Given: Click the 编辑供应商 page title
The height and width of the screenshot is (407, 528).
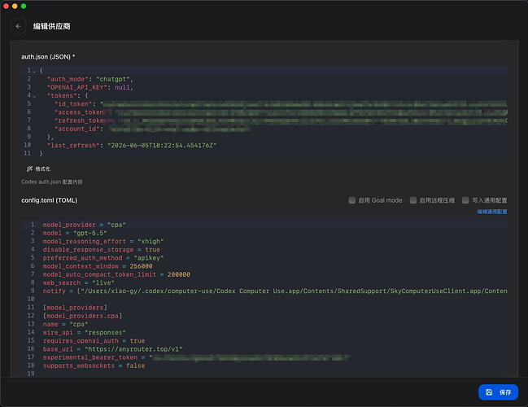Looking at the screenshot, I should (x=51, y=26).
